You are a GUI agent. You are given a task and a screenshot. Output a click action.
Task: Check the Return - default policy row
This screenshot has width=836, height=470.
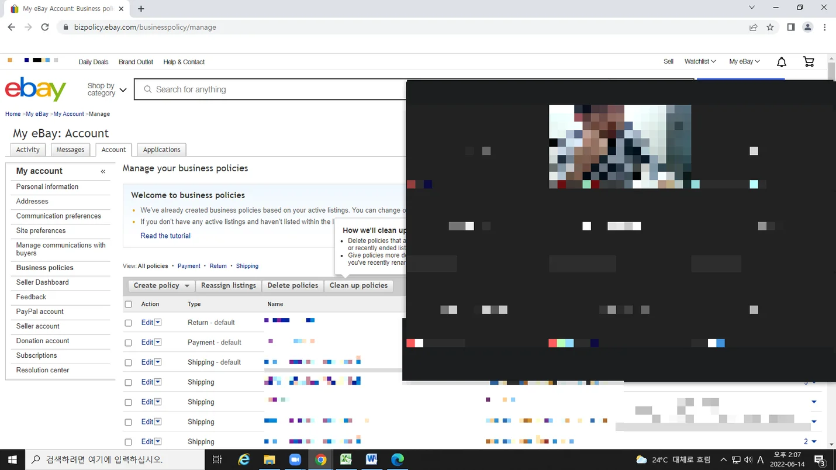coord(129,323)
